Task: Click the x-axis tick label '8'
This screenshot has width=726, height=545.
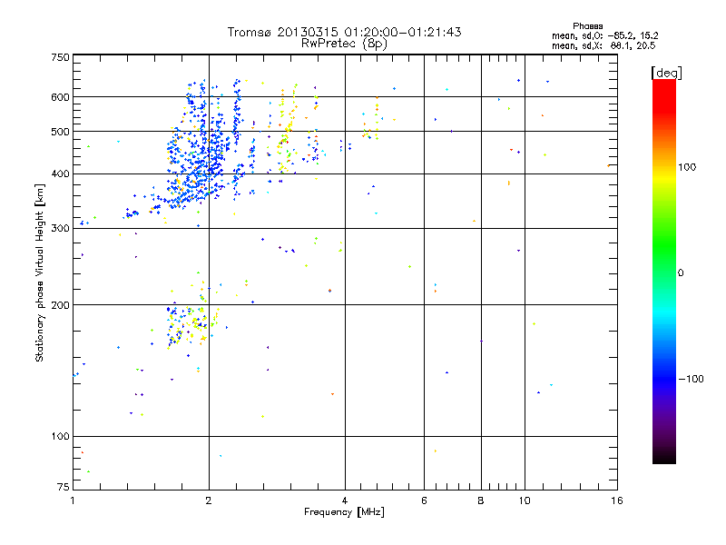Action: (481, 500)
